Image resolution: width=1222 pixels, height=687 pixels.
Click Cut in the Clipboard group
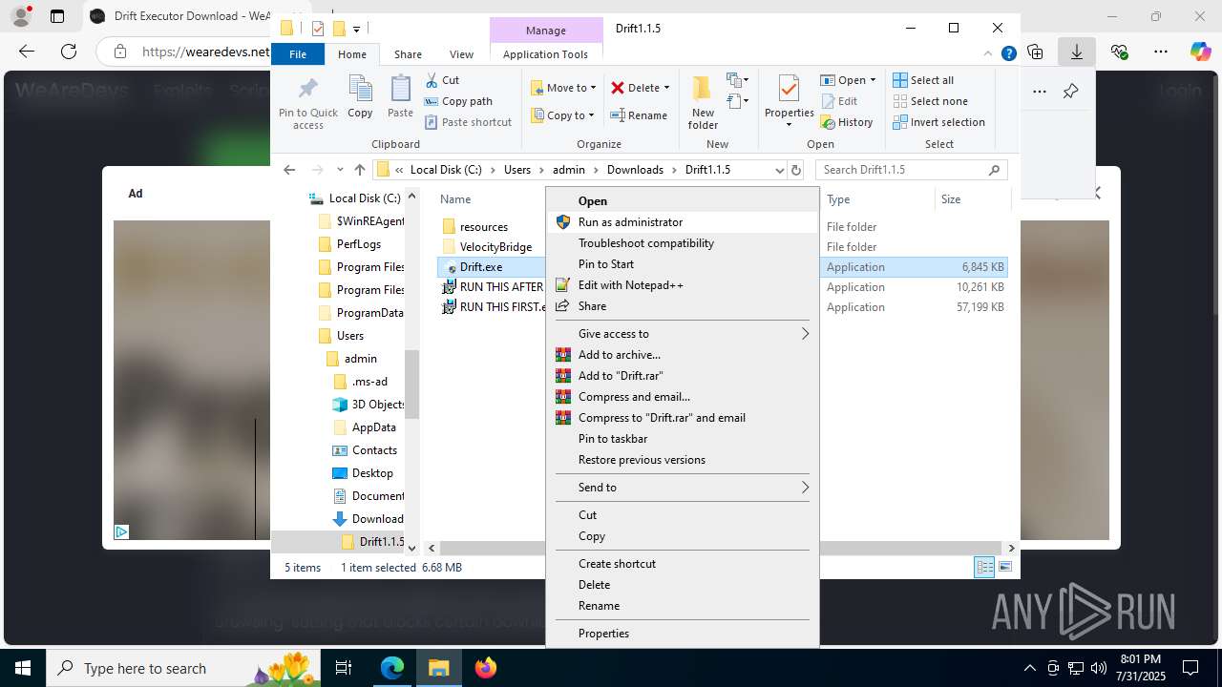[x=442, y=80]
